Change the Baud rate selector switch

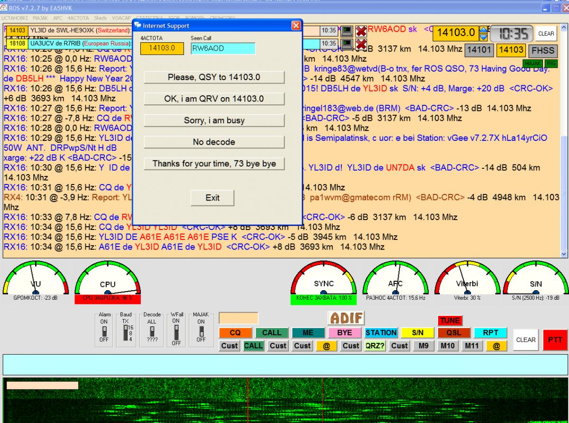(127, 331)
